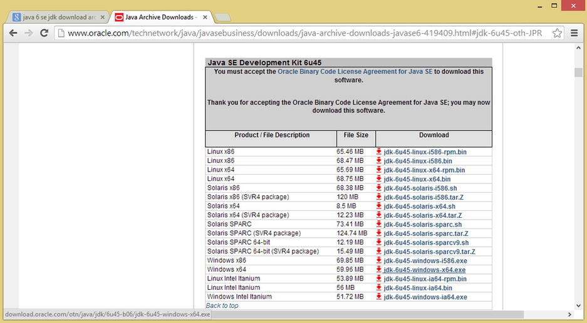587x323 pixels.
Task: Close the Java Archive Downloads tab
Action: pos(205,18)
